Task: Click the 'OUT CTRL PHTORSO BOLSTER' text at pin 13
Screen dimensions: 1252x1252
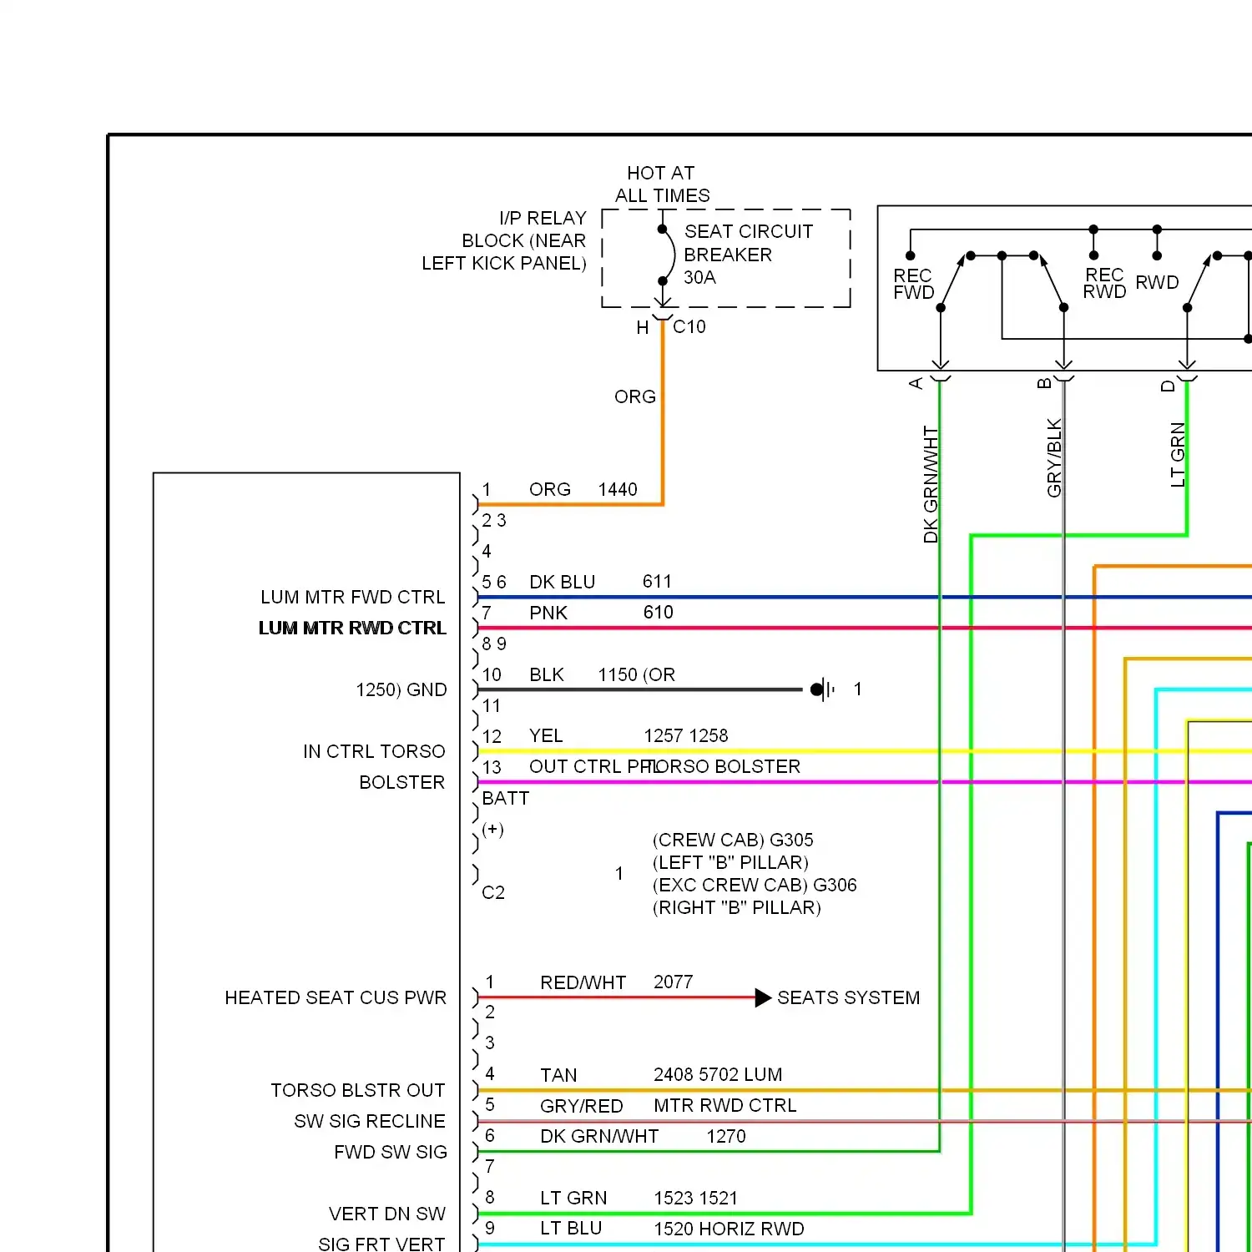Action: point(664,767)
